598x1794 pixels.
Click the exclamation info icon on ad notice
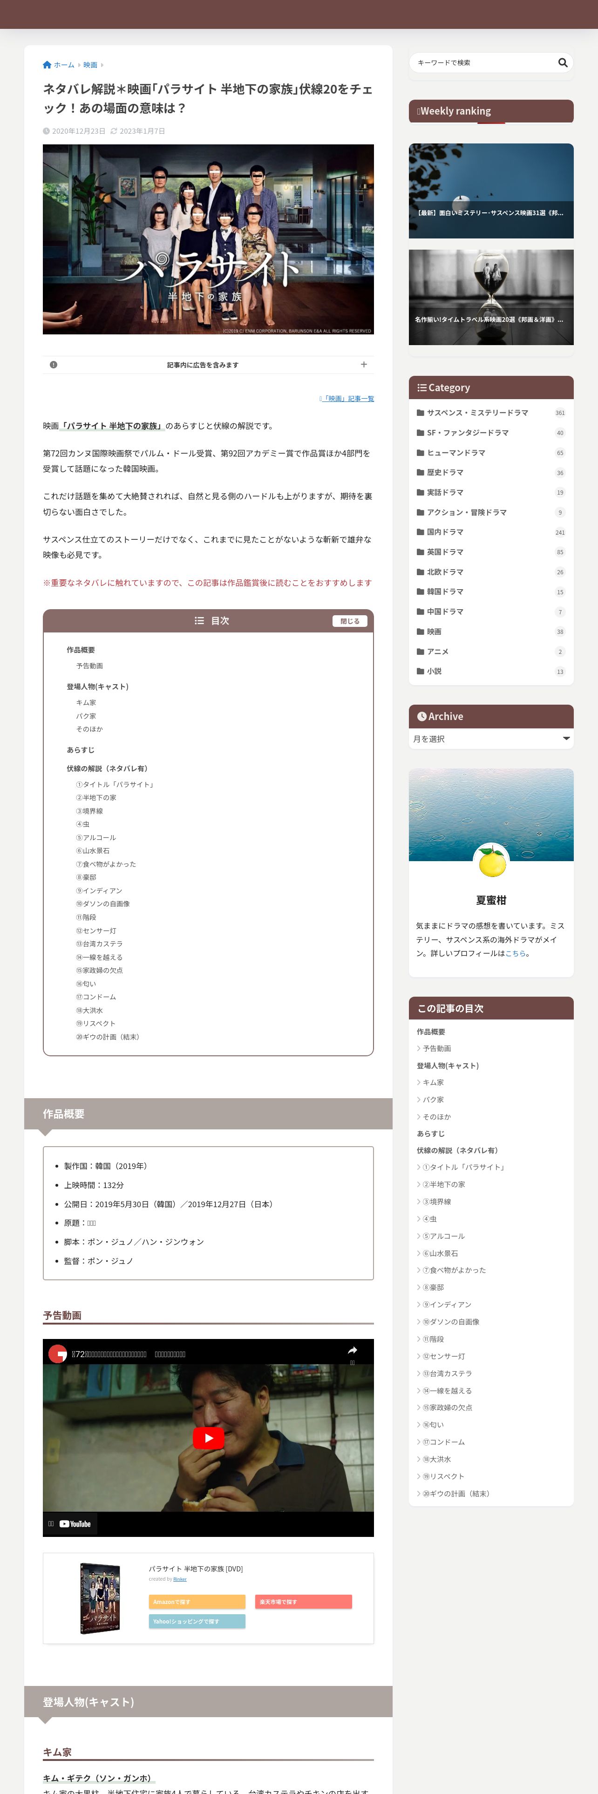pos(54,365)
